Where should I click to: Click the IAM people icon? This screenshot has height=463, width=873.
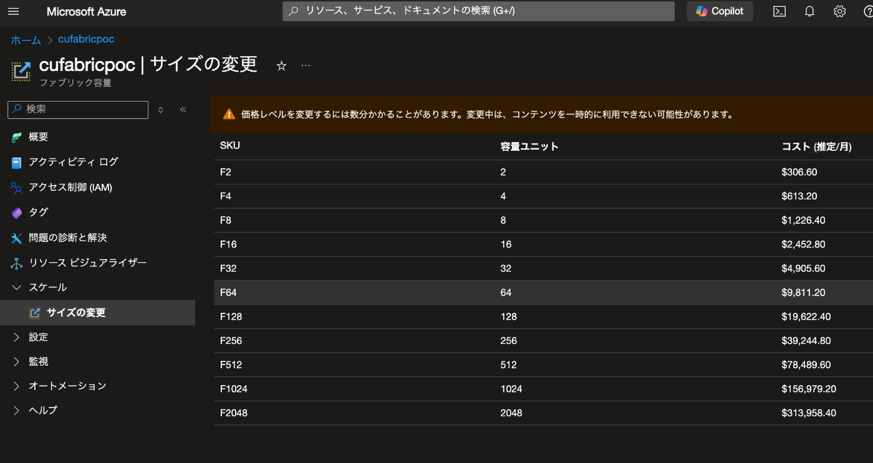pos(17,188)
